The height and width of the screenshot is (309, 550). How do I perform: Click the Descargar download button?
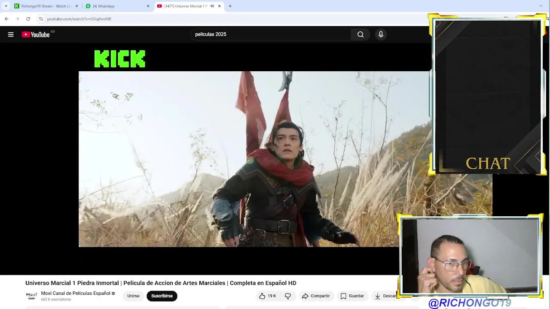(x=385, y=296)
